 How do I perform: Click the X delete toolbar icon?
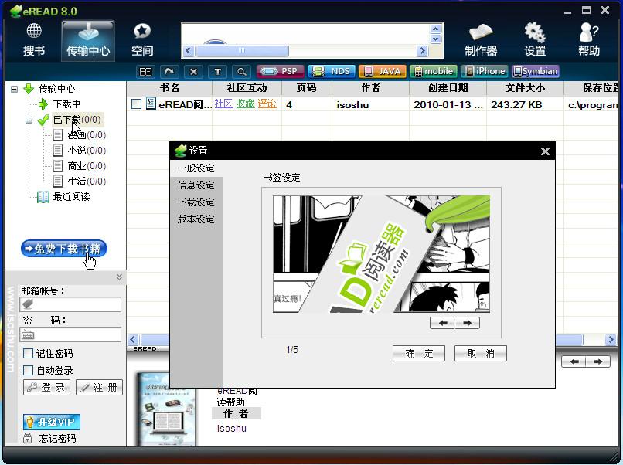tap(193, 72)
